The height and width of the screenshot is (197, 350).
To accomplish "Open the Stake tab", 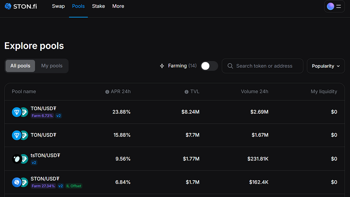I will (98, 6).
